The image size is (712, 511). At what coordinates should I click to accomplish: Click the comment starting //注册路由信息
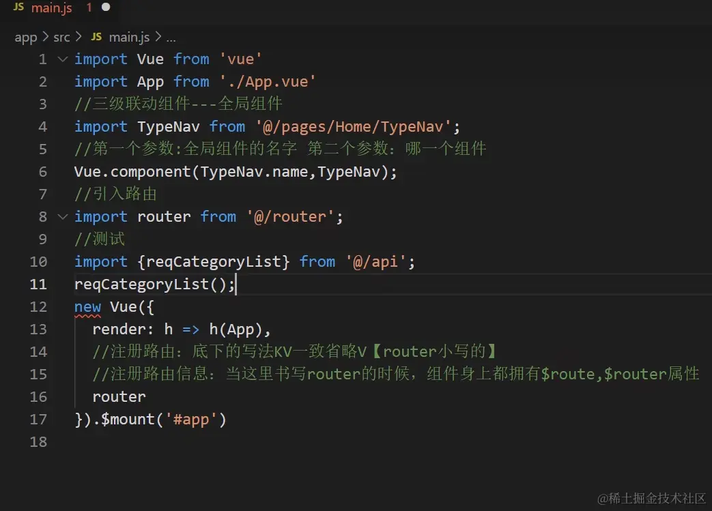(396, 375)
